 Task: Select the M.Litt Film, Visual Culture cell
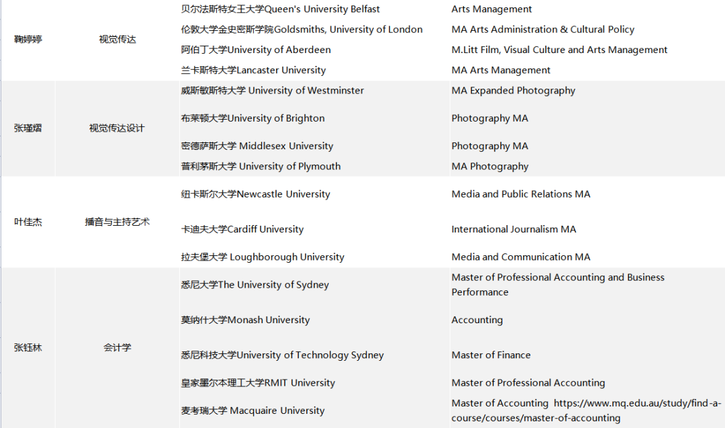(559, 50)
